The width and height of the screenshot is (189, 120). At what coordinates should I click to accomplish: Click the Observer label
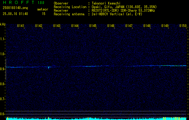pyautogui.click(x=61, y=3)
